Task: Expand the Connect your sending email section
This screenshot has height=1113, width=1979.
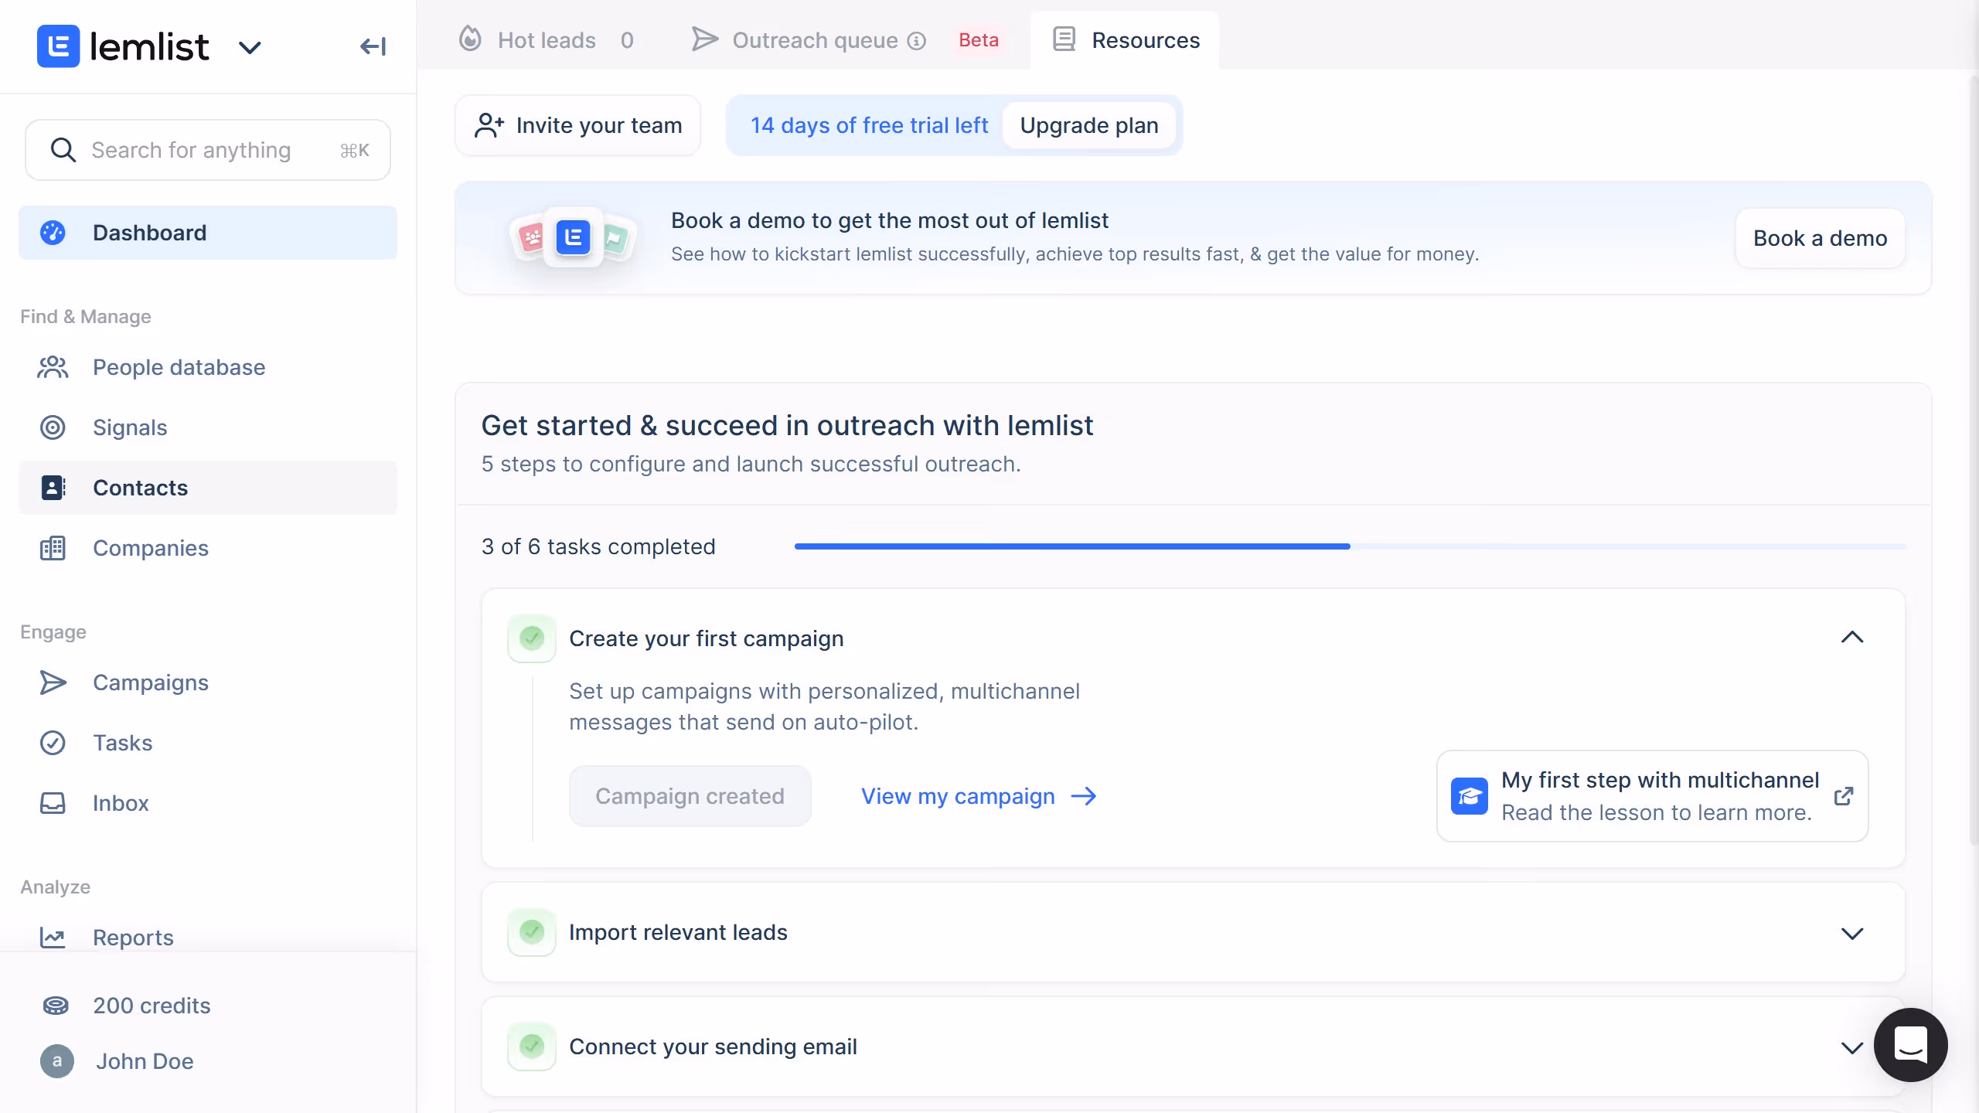Action: 1852,1048
